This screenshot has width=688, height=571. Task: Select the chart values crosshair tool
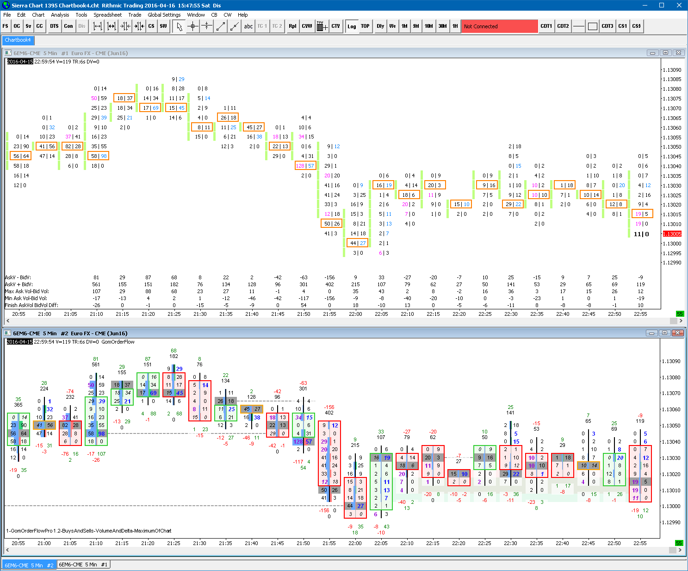click(x=193, y=26)
